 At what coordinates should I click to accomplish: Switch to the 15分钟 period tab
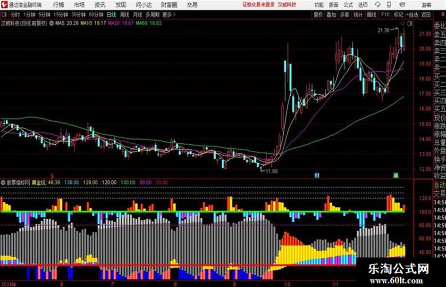(61, 15)
